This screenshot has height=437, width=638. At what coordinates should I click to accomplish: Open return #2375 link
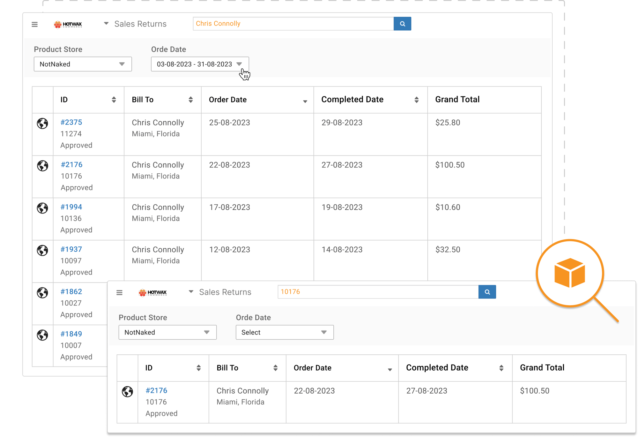[71, 122]
